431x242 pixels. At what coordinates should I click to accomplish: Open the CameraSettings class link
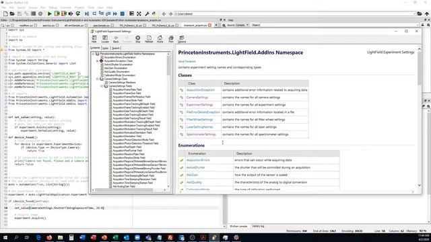(197, 97)
